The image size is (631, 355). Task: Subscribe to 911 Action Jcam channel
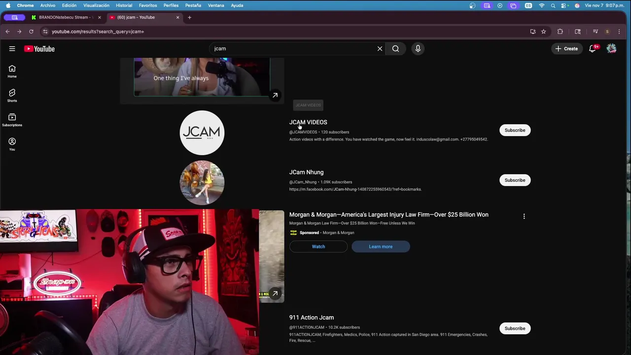pyautogui.click(x=515, y=328)
